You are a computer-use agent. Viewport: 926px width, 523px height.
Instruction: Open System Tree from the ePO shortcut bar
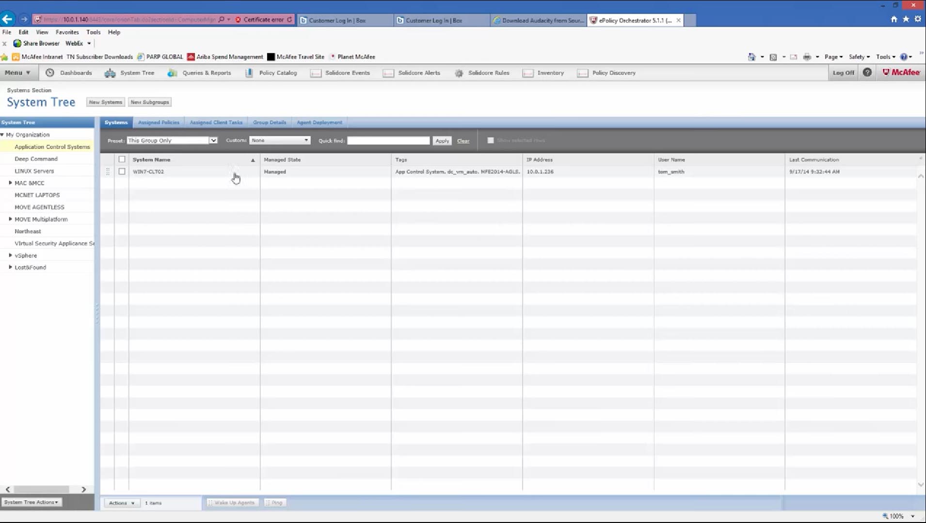(130, 73)
